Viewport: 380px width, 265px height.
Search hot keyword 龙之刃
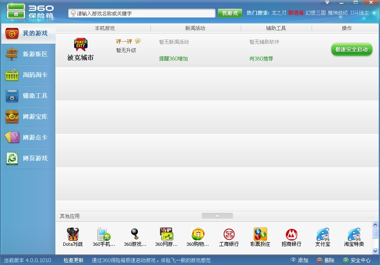pyautogui.click(x=279, y=13)
